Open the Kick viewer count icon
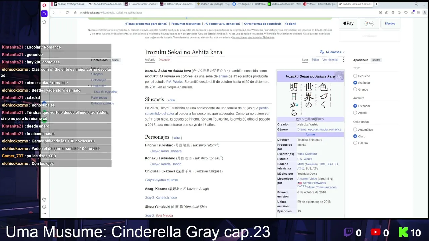Image resolution: width=429 pixels, height=241 pixels. point(403,232)
